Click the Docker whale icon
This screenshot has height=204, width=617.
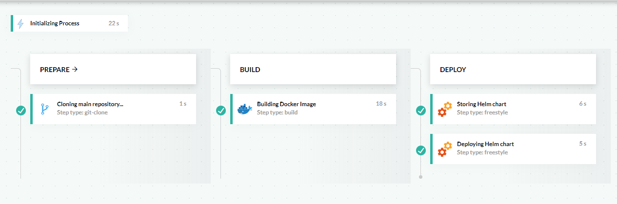(245, 109)
